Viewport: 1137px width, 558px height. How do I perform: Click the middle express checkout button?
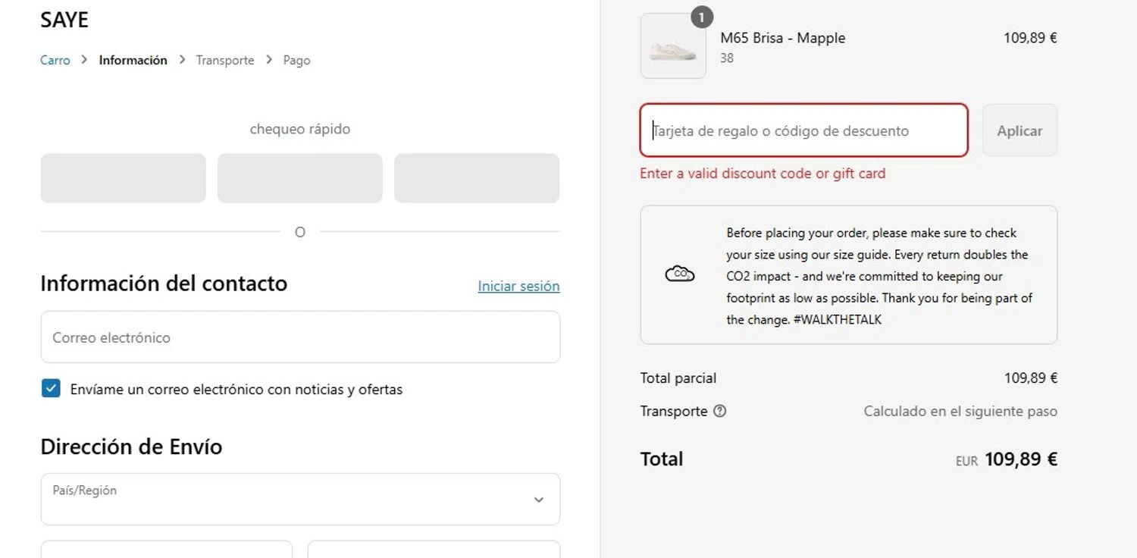[x=300, y=178]
